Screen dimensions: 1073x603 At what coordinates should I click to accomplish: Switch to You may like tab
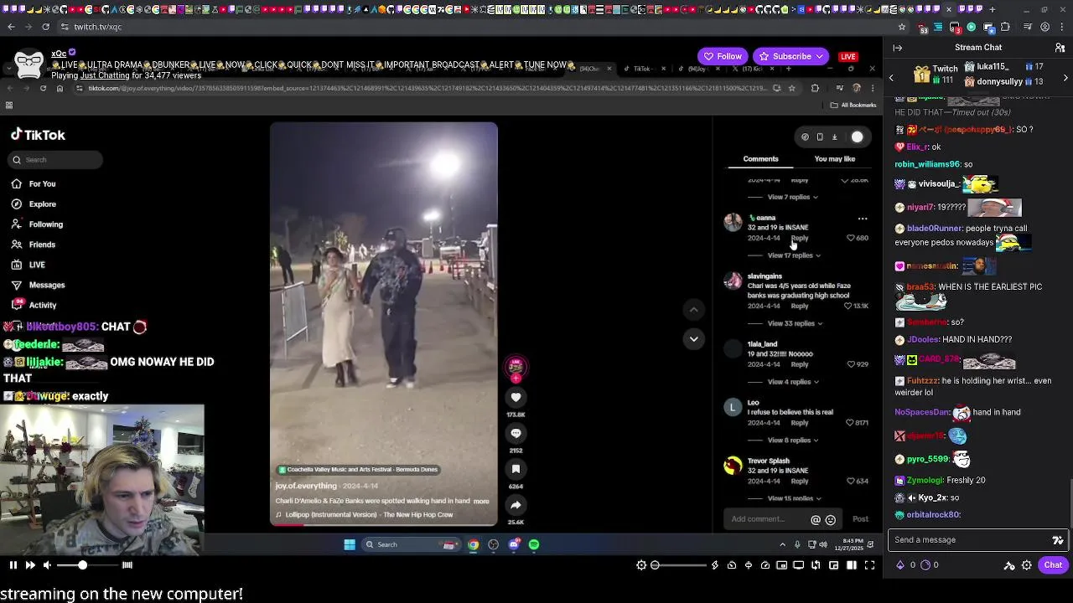[835, 159]
